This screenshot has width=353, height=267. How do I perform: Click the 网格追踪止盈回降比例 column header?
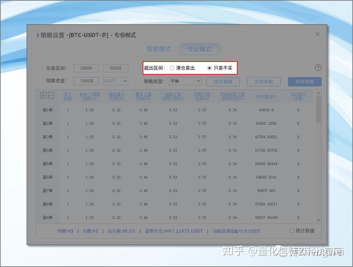click(233, 97)
